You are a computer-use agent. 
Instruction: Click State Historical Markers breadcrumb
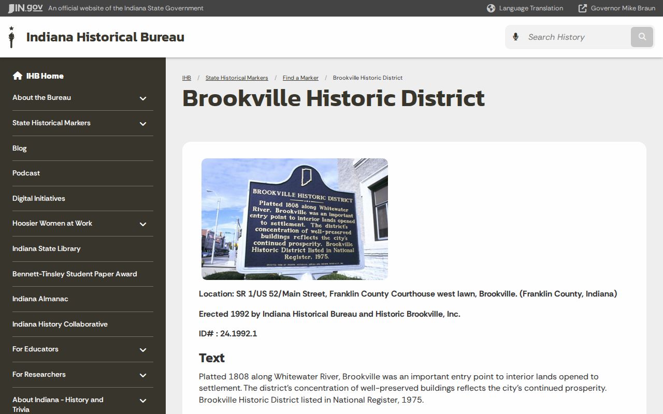click(237, 78)
